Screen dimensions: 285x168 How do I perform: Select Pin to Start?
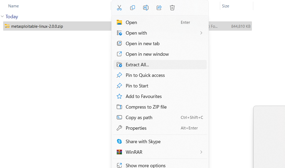click(160, 86)
